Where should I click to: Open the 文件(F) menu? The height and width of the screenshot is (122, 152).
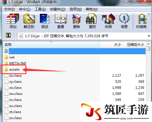pos(10,9)
